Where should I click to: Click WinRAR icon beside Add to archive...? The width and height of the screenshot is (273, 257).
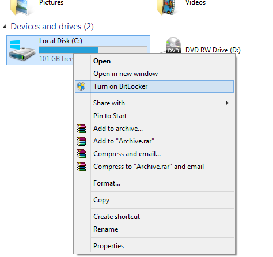[x=81, y=128]
